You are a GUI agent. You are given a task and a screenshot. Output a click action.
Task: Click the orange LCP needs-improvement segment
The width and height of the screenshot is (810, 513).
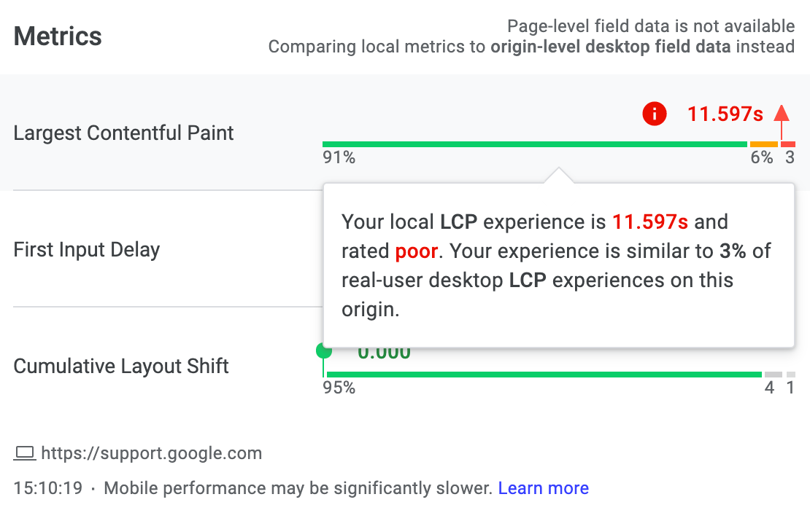point(763,144)
